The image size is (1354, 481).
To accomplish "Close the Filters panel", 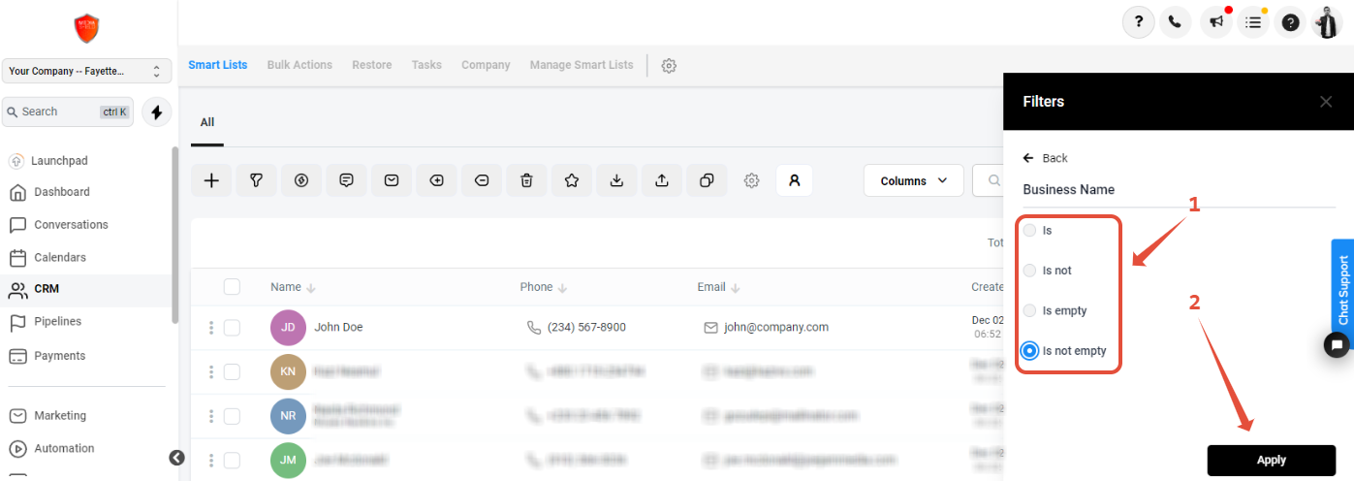I will pos(1326,102).
